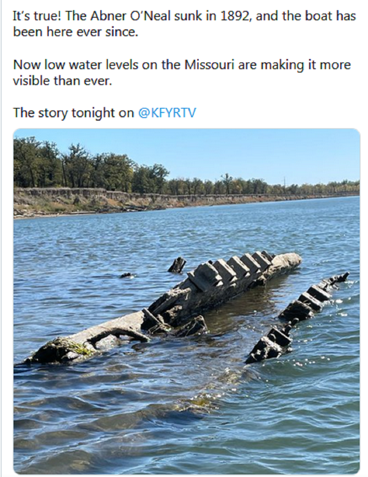Click "The story tonight on" text
Viewport: 368px width, 477px height.
click(x=74, y=113)
